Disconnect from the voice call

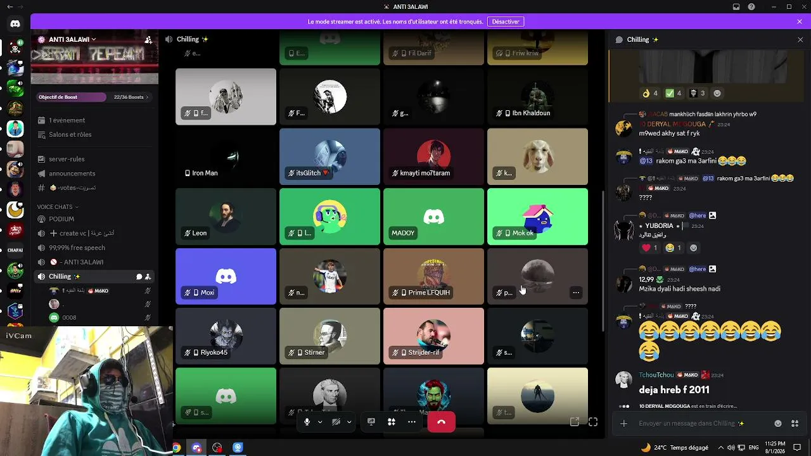coord(442,422)
